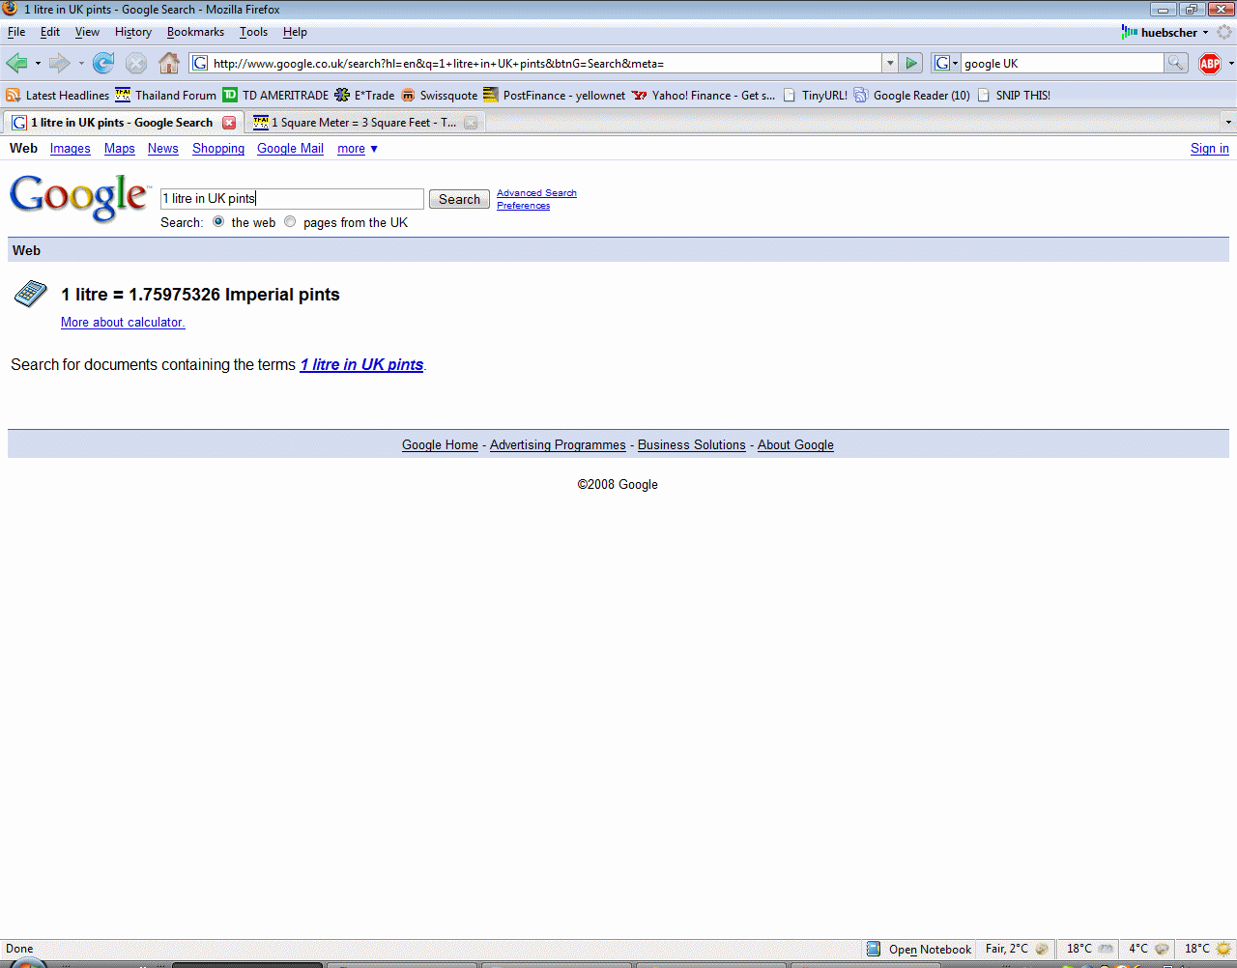Switch to '1 Square Meter = 3 Square Feet' tab
The image size is (1237, 968).
point(365,123)
